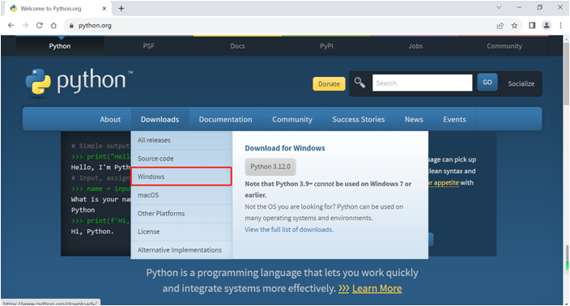Reload the page with refresh icon
Image resolution: width=570 pixels, height=306 pixels.
point(39,25)
